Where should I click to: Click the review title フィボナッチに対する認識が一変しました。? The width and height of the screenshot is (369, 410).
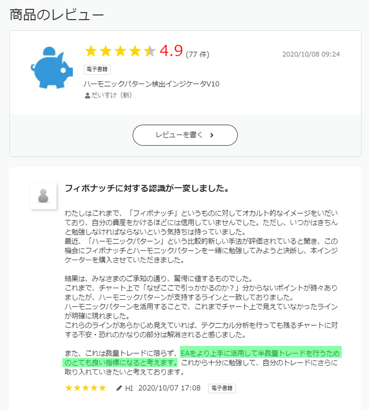[147, 188]
